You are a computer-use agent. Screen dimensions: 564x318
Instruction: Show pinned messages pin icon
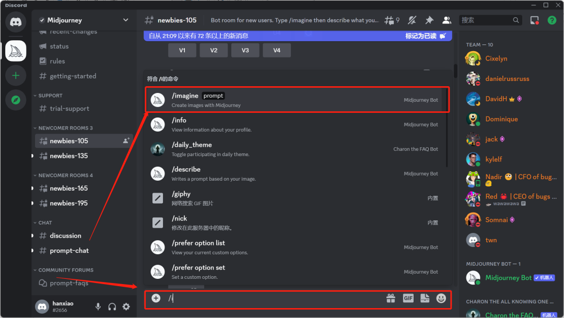click(429, 20)
